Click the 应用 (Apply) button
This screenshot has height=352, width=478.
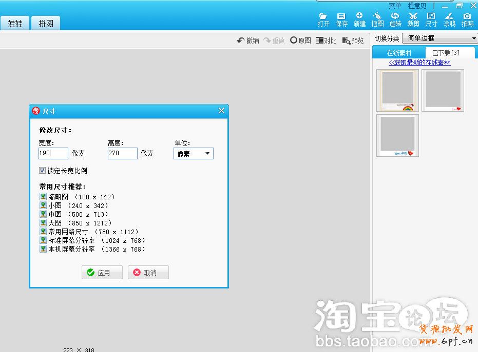102,273
